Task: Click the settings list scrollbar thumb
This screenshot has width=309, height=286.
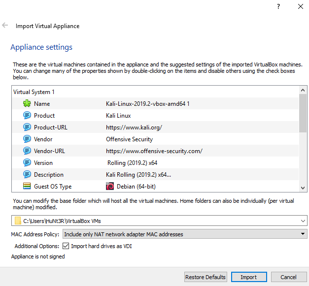Action: (303, 113)
